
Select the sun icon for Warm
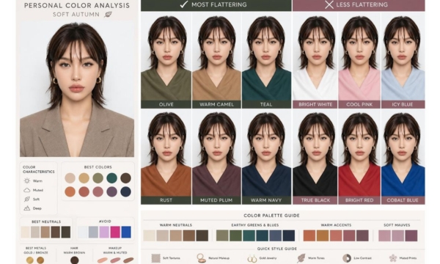pos(27,180)
